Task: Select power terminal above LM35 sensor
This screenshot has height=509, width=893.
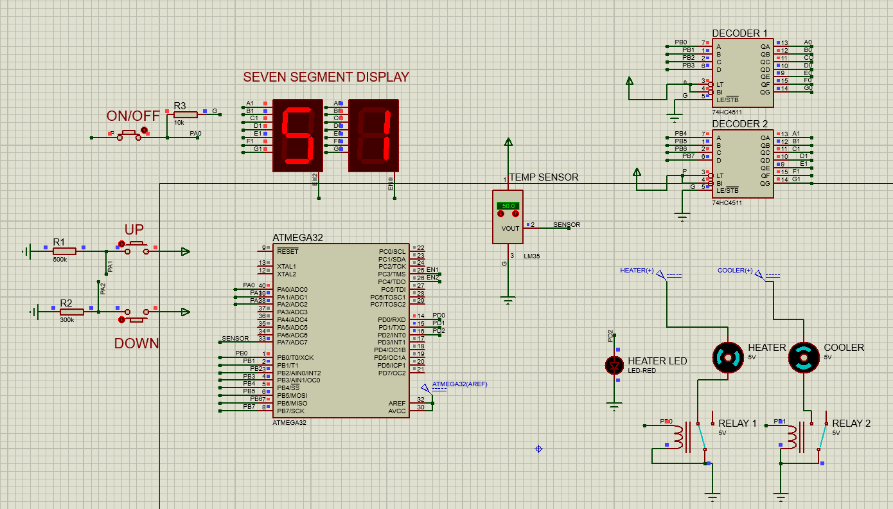Action: click(x=508, y=143)
